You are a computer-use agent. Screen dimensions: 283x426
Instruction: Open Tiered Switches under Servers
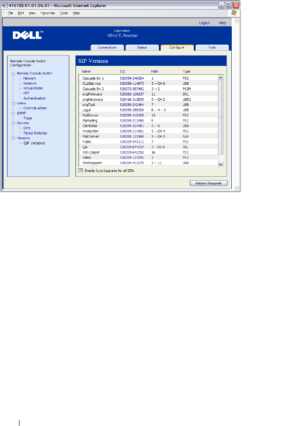[x=35, y=133]
